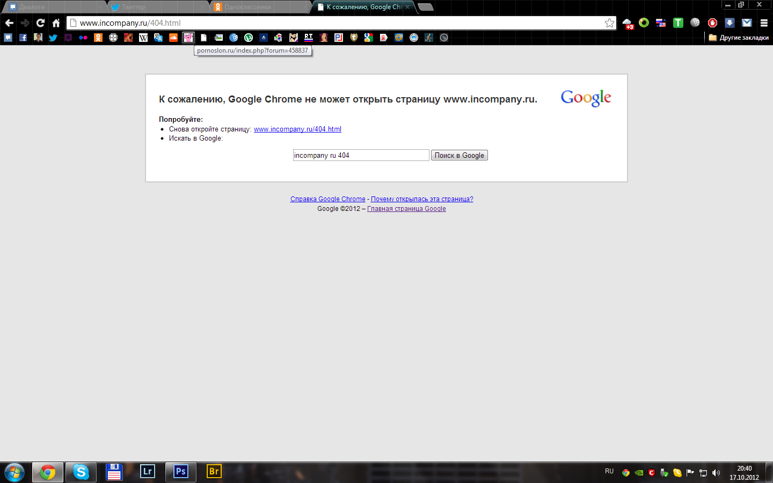Open the blue download arrow extension
Image resolution: width=773 pixels, height=483 pixels.
(730, 23)
